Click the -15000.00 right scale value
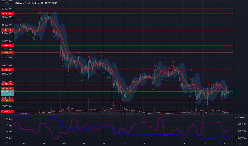 241,117
